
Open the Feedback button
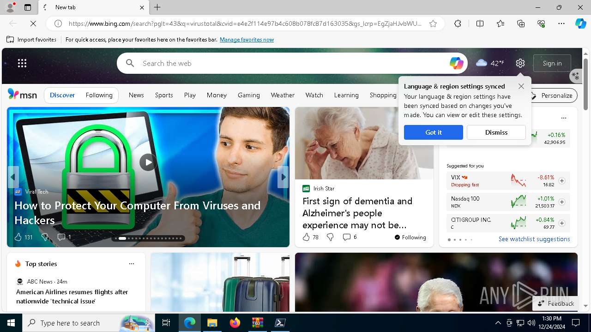(556, 303)
